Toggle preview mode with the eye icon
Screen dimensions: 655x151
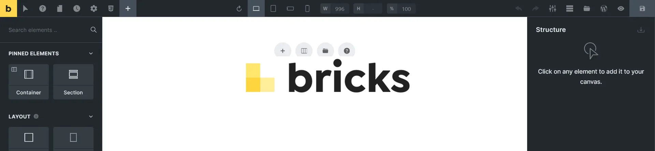pos(621,8)
